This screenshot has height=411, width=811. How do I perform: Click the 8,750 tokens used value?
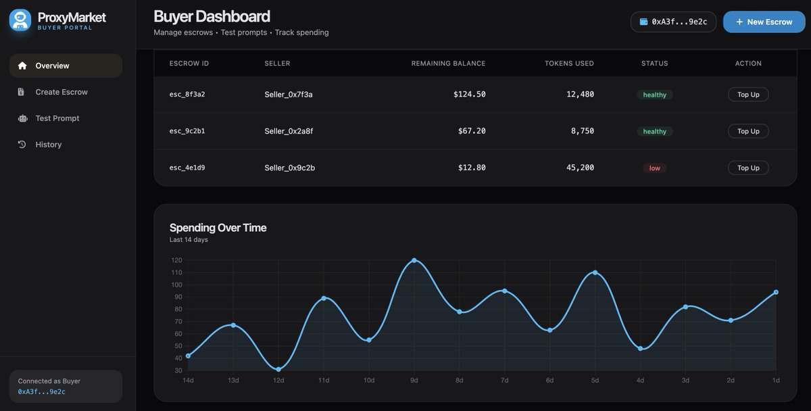(x=583, y=131)
